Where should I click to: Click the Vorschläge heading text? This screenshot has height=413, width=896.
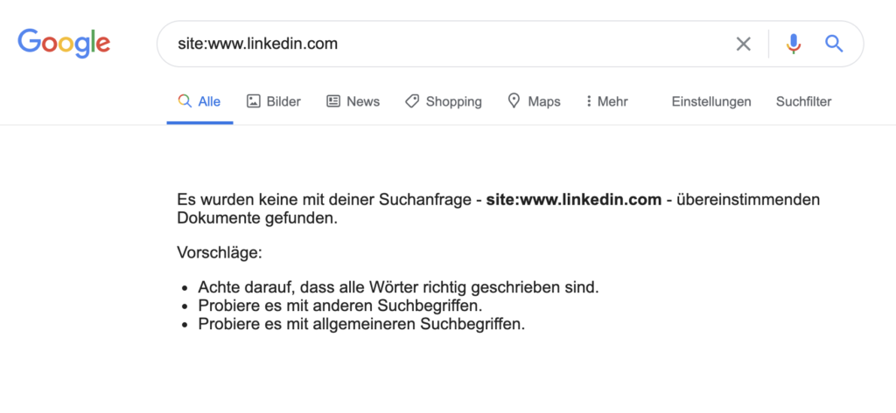[x=220, y=253]
